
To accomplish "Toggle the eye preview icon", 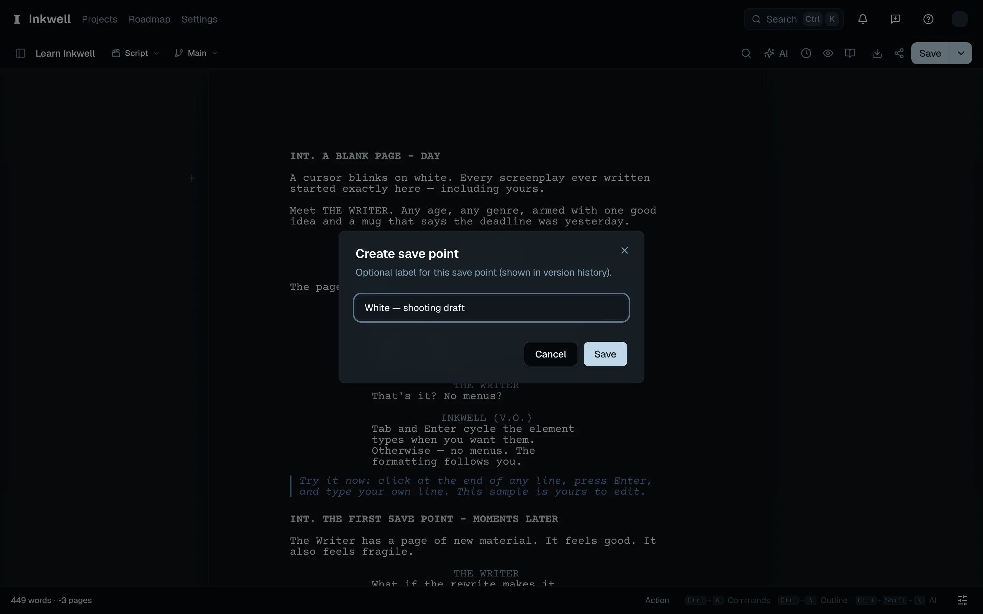I will click(x=828, y=53).
